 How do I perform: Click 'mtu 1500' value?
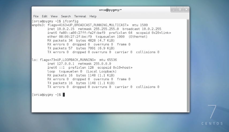click(x=140, y=25)
